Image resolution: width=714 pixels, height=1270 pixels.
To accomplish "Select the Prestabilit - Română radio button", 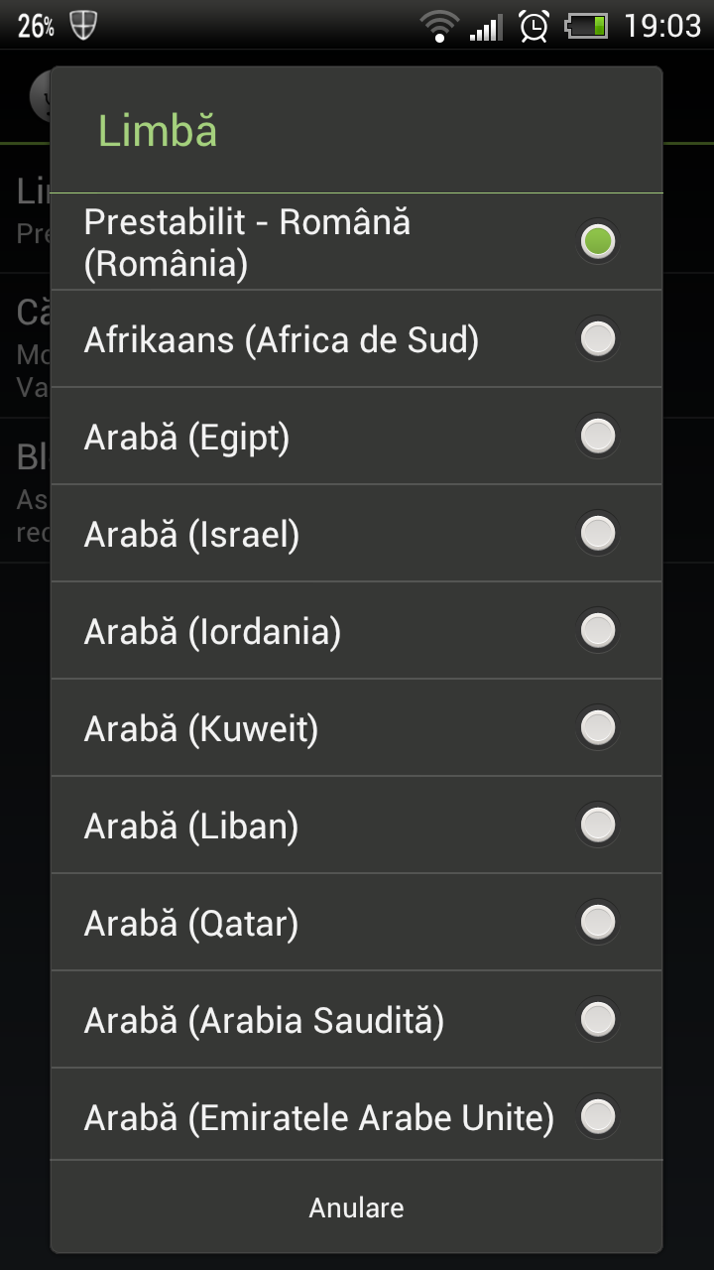I will coord(598,242).
